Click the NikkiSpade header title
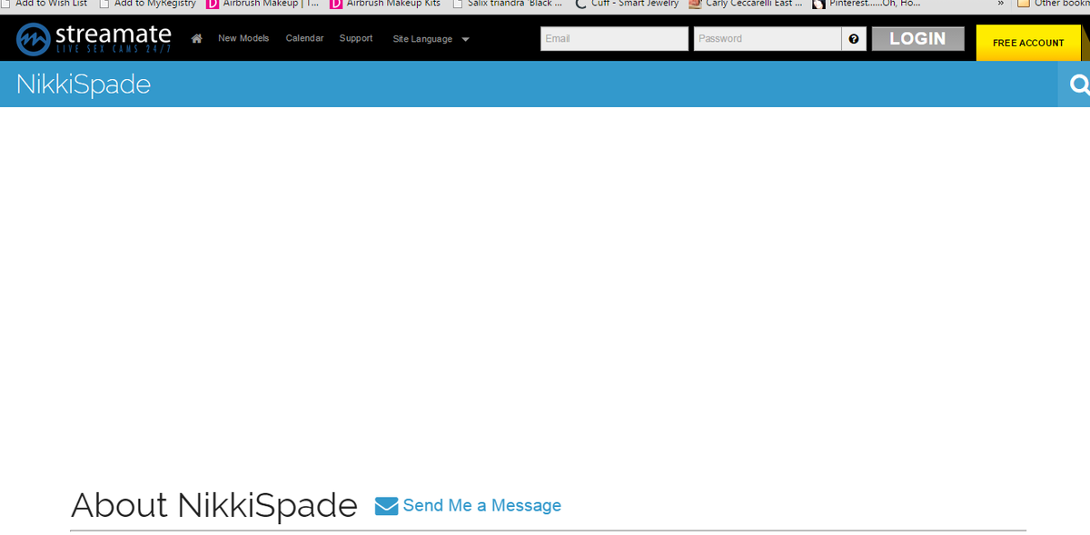1090x535 pixels. (84, 84)
